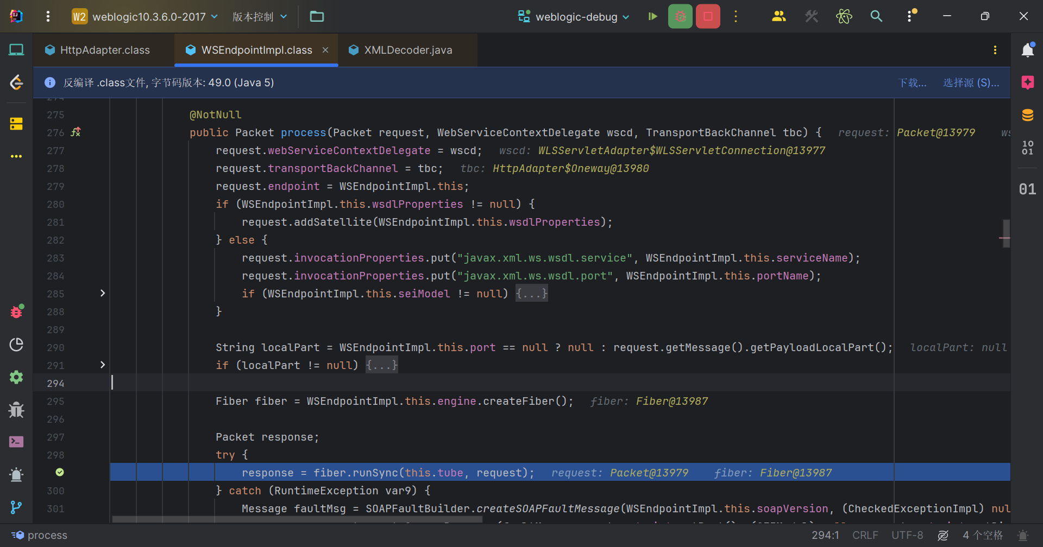Viewport: 1043px width, 547px height.
Task: Expand the {...} fold after seiModel check
Action: [x=531, y=294]
